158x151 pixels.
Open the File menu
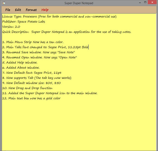(x=8, y=10)
